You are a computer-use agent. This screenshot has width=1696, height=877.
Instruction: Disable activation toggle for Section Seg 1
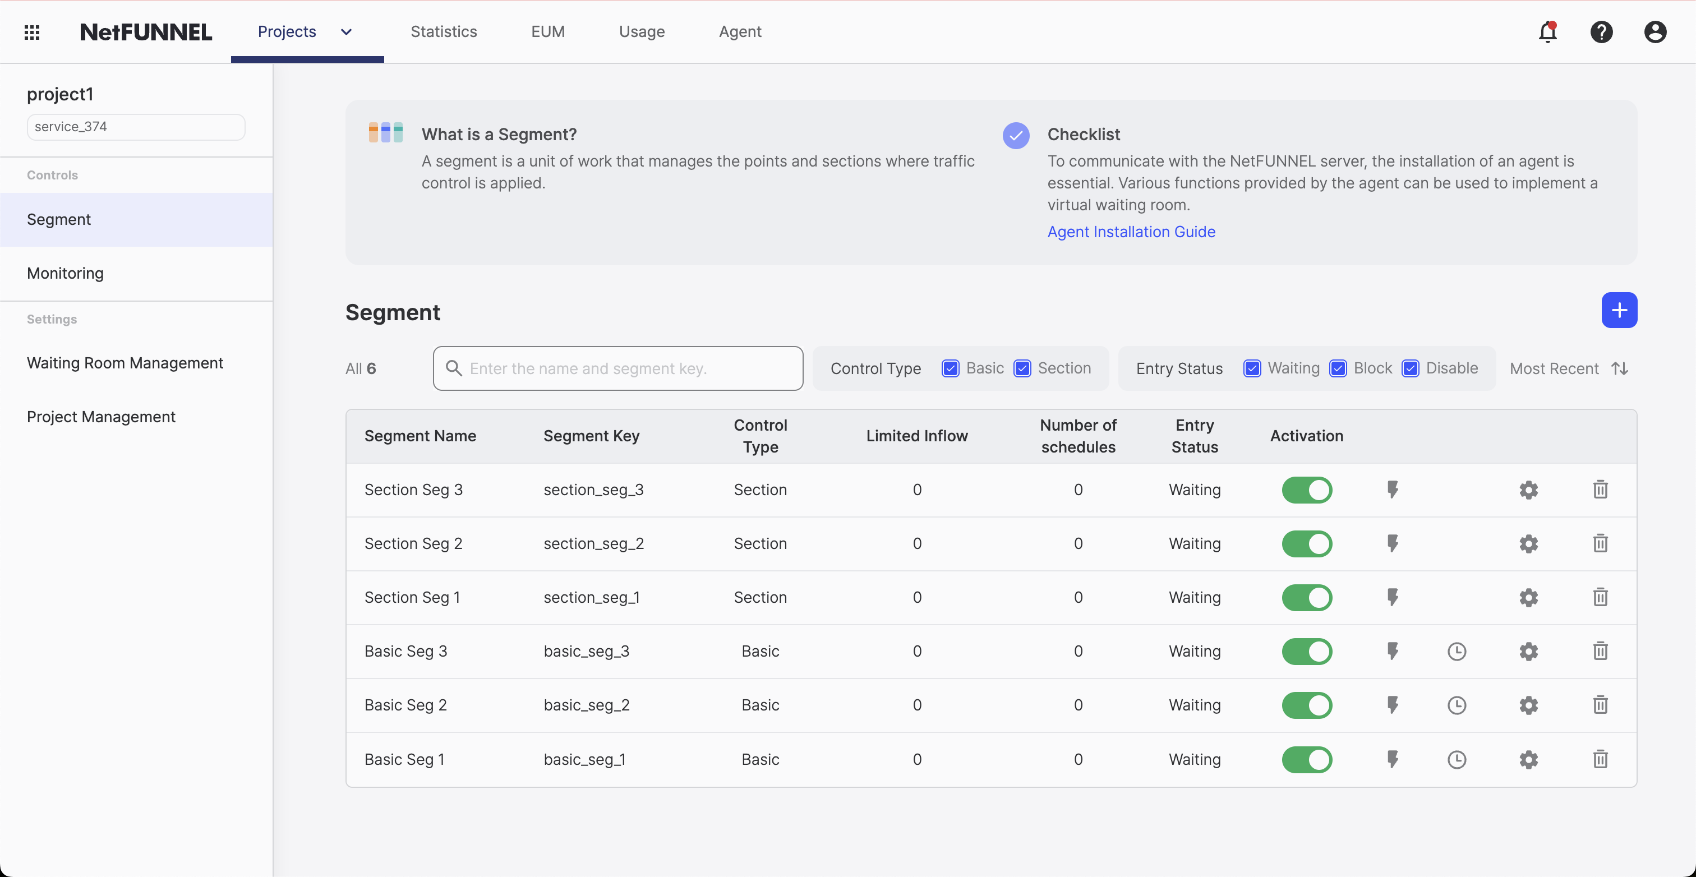point(1307,597)
